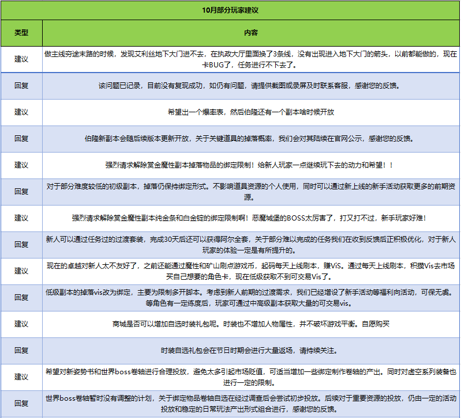Select the reply starting with 该问题已记录
Viewport: 461px width, 418px height.
pyautogui.click(x=251, y=85)
